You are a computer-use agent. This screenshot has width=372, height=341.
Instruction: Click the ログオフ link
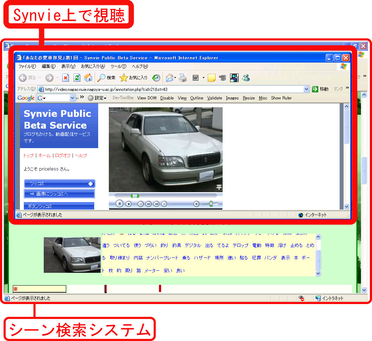(x=63, y=156)
